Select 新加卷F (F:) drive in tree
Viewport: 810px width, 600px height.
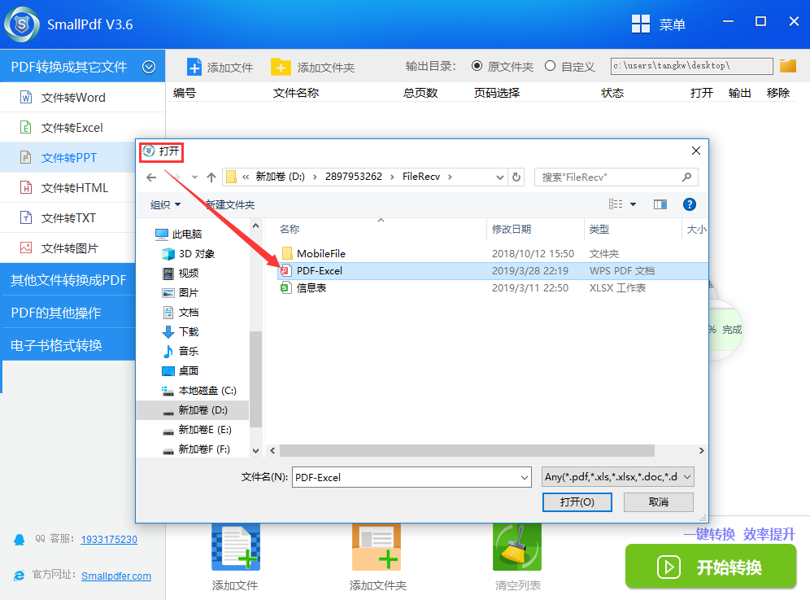coord(196,449)
